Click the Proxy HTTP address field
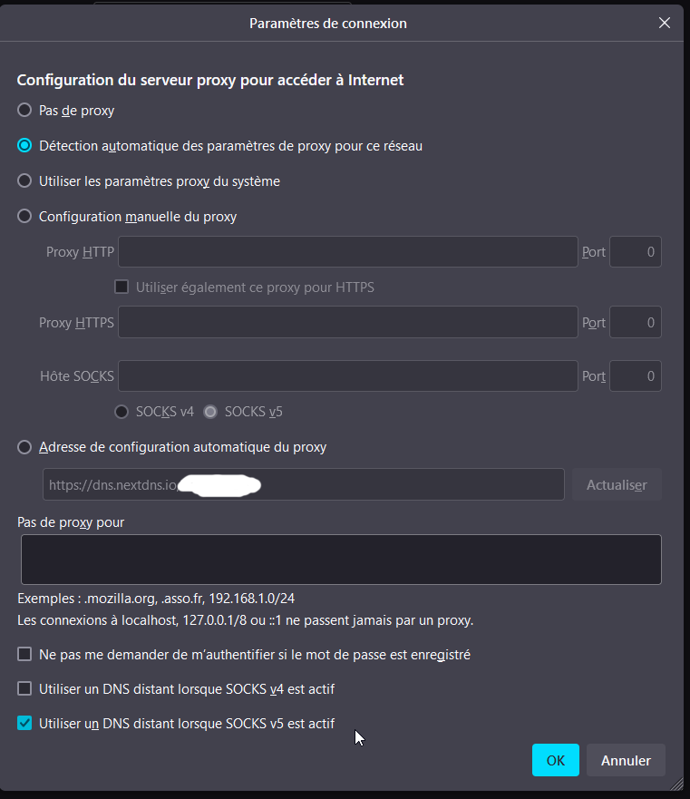The image size is (690, 799). [x=347, y=252]
